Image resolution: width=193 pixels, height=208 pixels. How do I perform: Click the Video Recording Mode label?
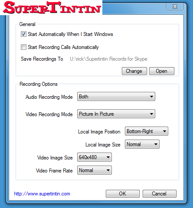pos(49,114)
